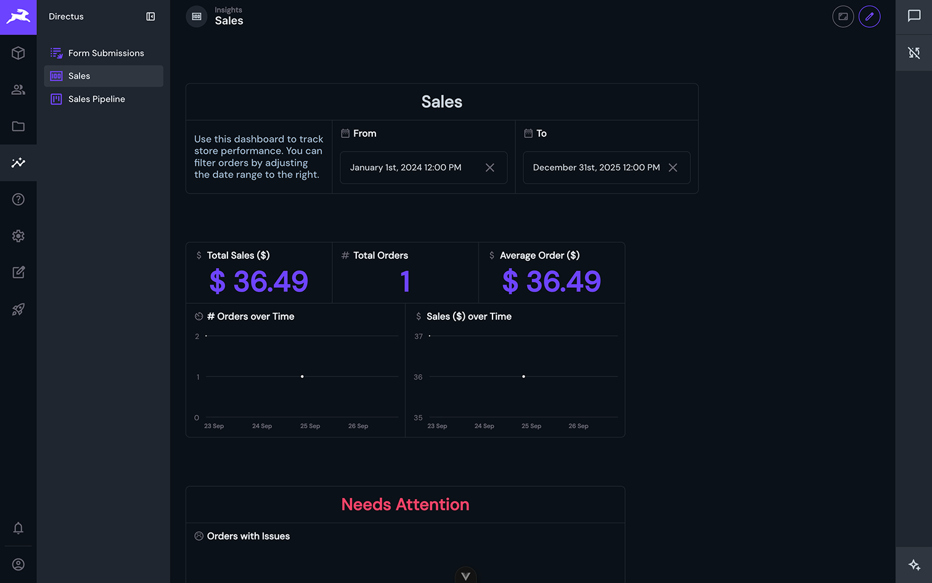Open the User Directory module
This screenshot has width=932, height=583.
[x=18, y=90]
